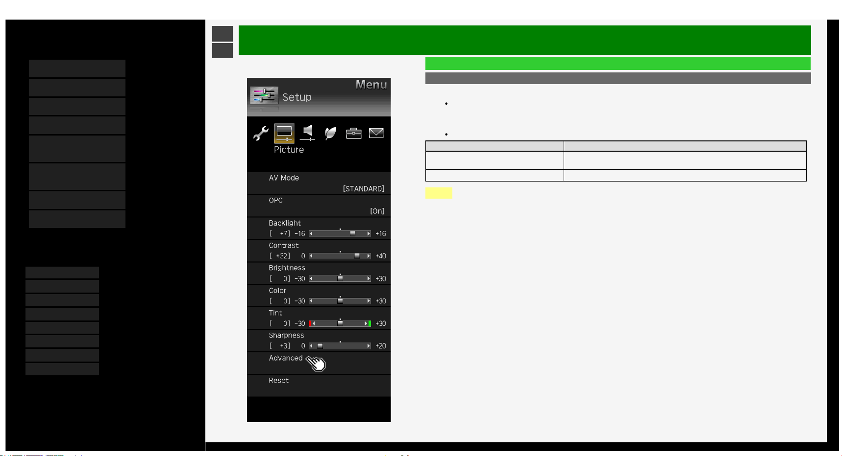Screen dimensions: 842x456
Task: Open the Audio speaker icon menu
Action: point(307,133)
